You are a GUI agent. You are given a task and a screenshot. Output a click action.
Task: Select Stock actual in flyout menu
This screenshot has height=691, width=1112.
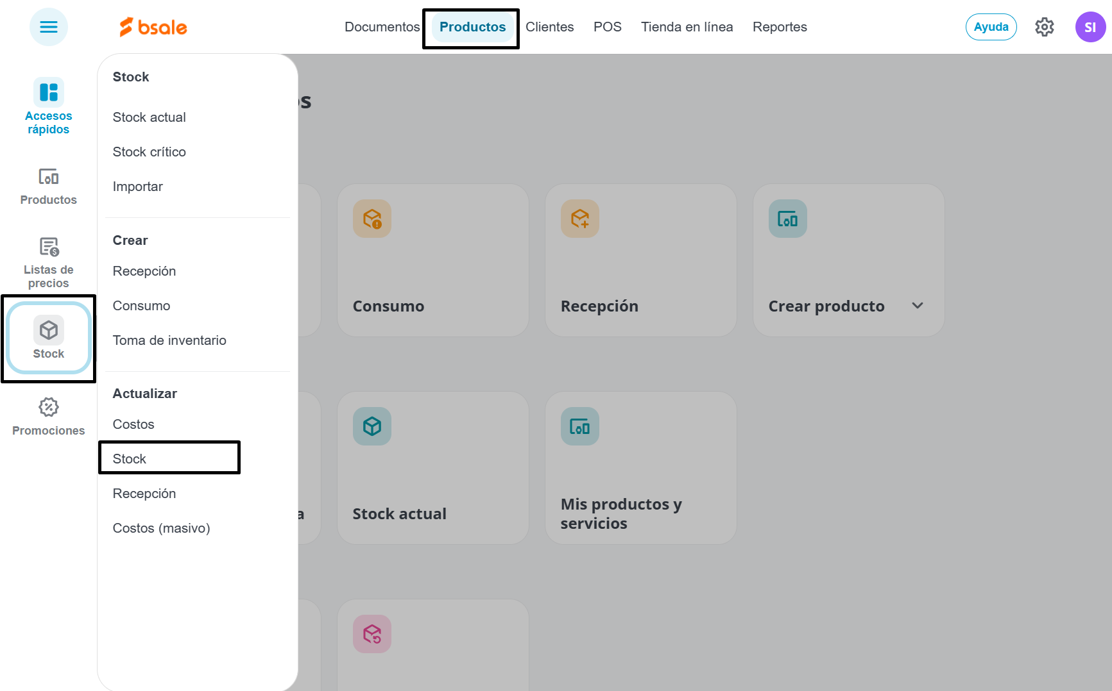coord(150,117)
